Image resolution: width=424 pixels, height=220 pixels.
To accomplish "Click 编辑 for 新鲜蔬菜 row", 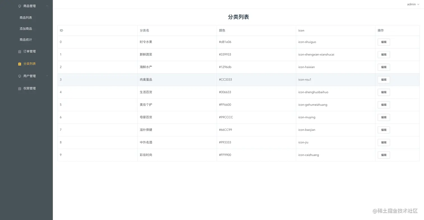I will (384, 55).
